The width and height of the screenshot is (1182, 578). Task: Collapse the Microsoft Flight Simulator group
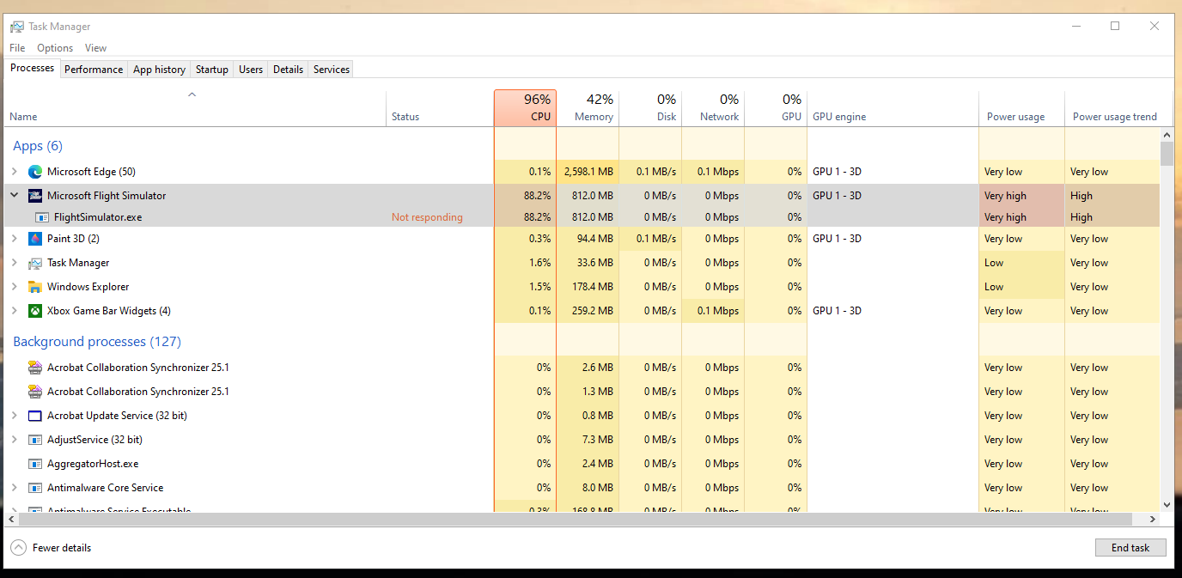pyautogui.click(x=15, y=195)
